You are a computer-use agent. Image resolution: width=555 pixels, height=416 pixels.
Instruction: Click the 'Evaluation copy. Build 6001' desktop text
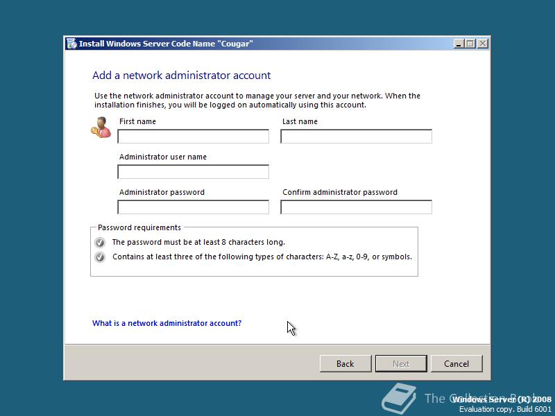click(x=505, y=409)
